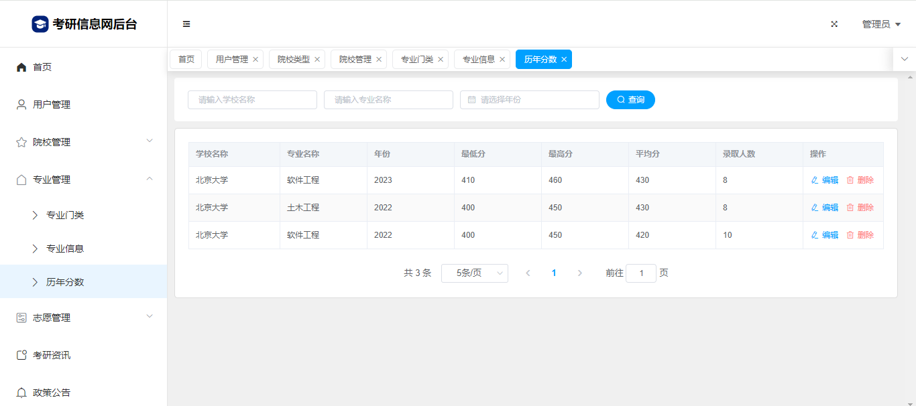Open the 管理员 account dropdown

click(x=880, y=24)
